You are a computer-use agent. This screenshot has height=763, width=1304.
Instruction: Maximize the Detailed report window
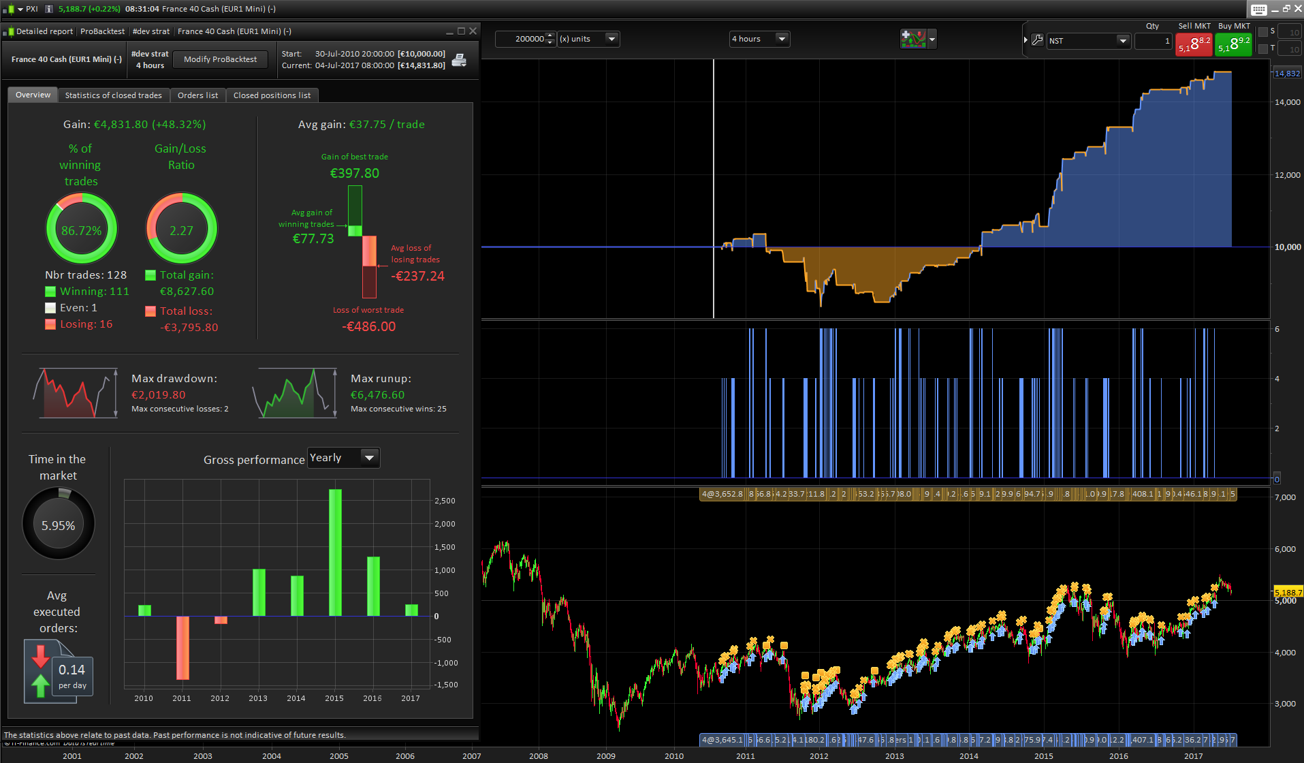(x=461, y=31)
